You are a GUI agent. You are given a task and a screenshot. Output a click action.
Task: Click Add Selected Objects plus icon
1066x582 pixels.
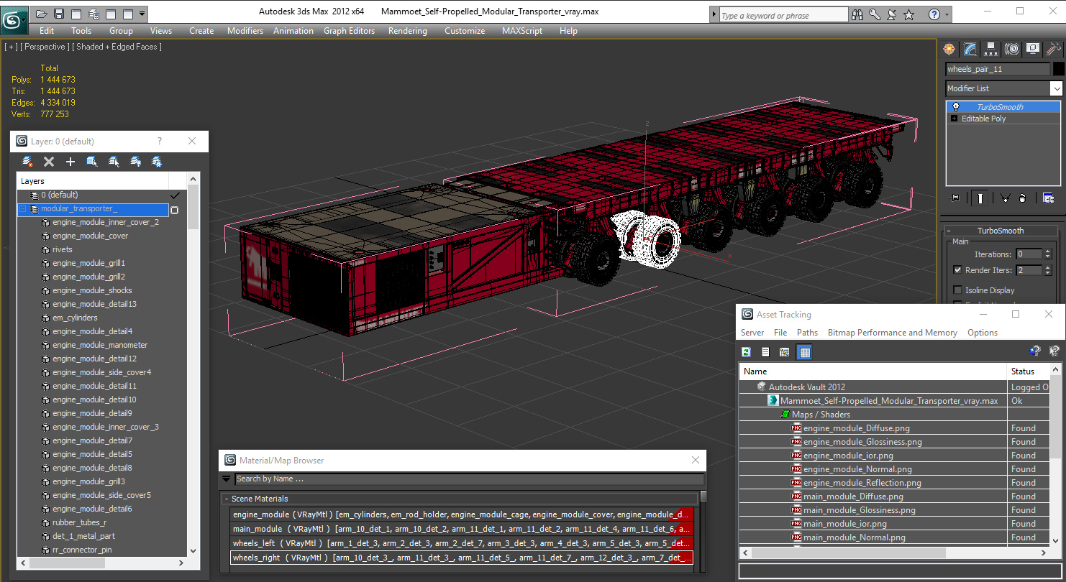click(70, 162)
